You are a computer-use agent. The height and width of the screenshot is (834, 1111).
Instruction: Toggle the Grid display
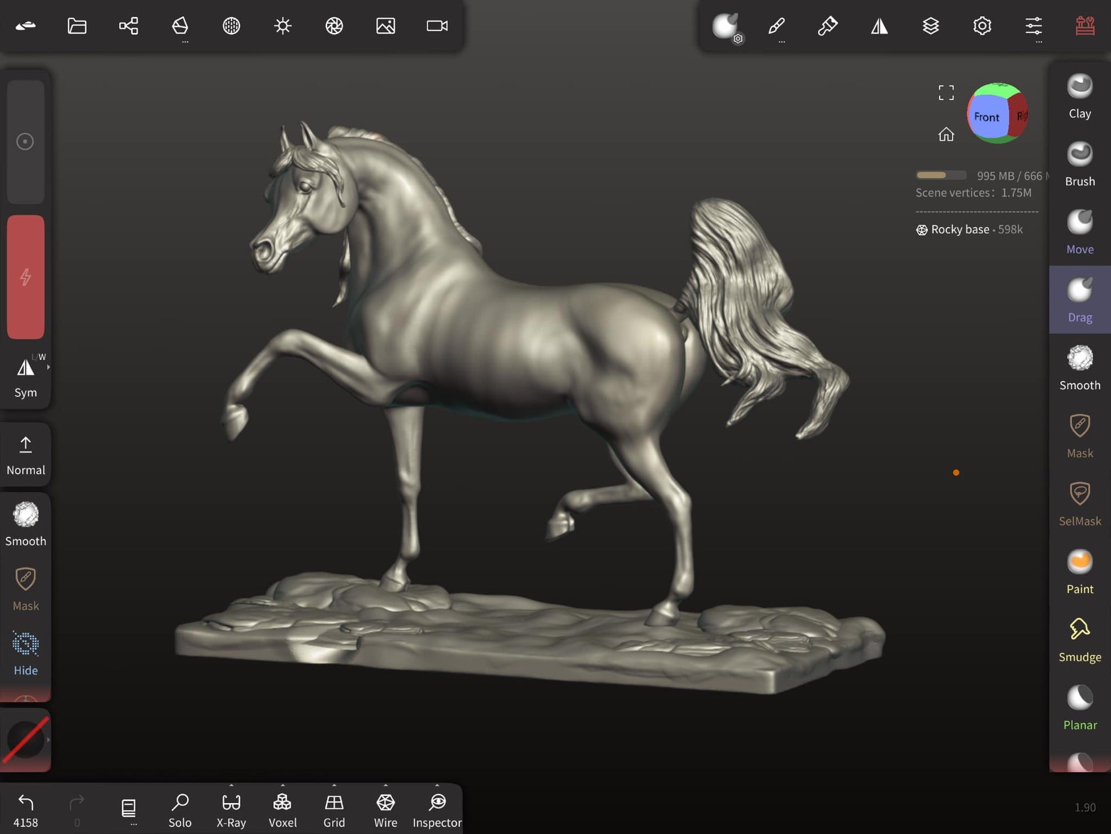(x=334, y=809)
